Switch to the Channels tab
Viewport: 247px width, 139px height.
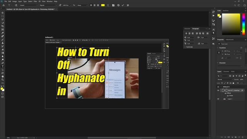[x=226, y=71]
